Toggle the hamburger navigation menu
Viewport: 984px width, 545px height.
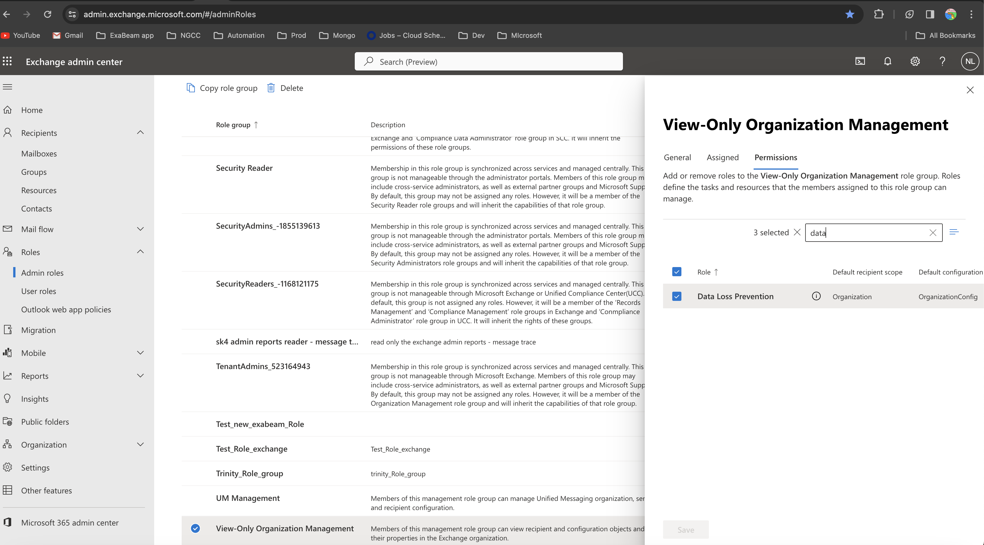tap(8, 87)
